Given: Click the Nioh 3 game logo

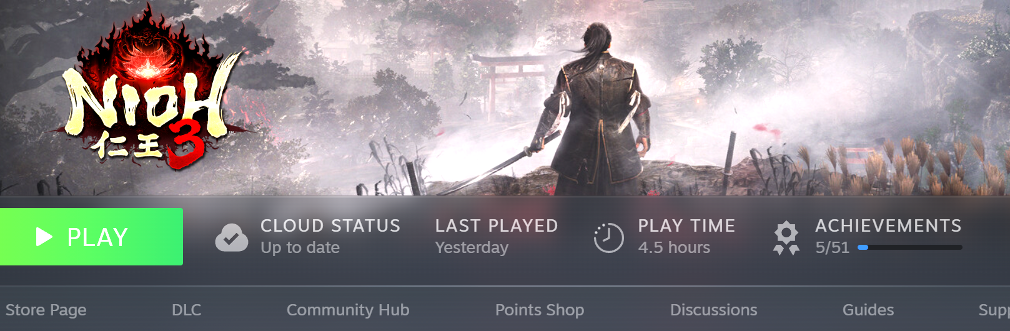Looking at the screenshot, I should 148,91.
